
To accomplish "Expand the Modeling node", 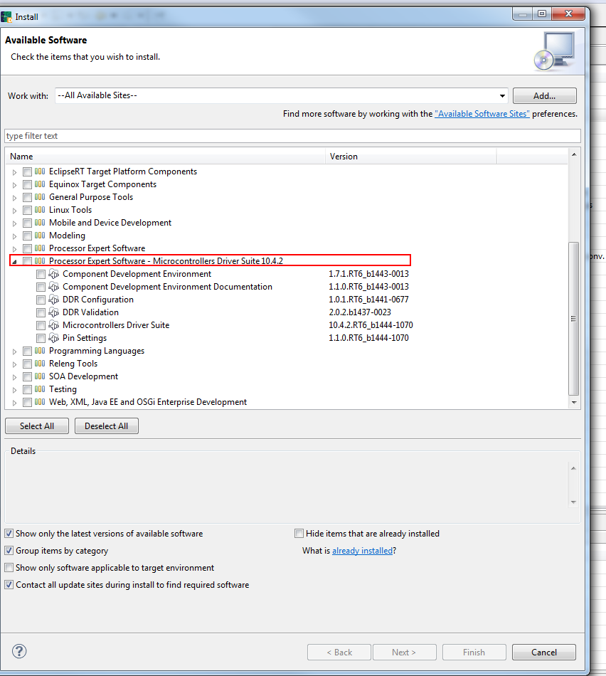I will [x=15, y=236].
